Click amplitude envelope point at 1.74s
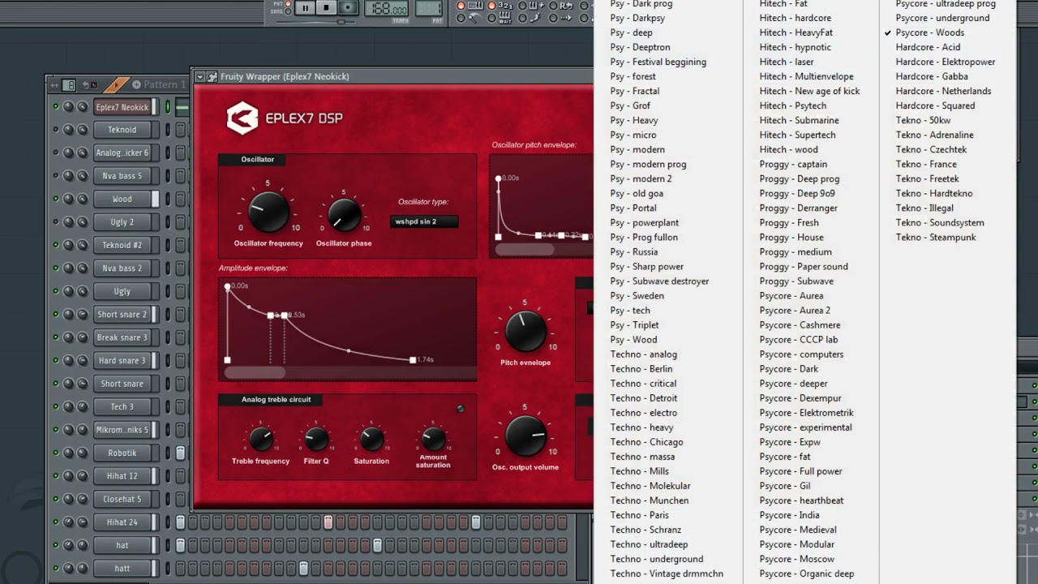The height and width of the screenshot is (584, 1038). [413, 360]
